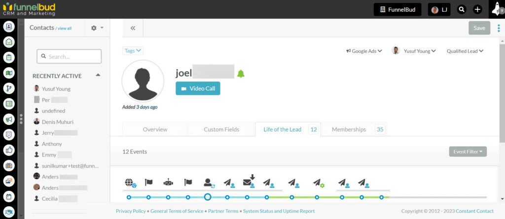Click the plus icon in the header
The height and width of the screenshot is (219, 505).
tap(477, 9)
